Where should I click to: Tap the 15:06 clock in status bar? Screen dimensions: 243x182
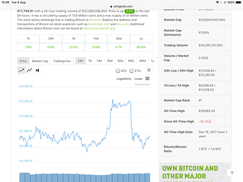5,2
